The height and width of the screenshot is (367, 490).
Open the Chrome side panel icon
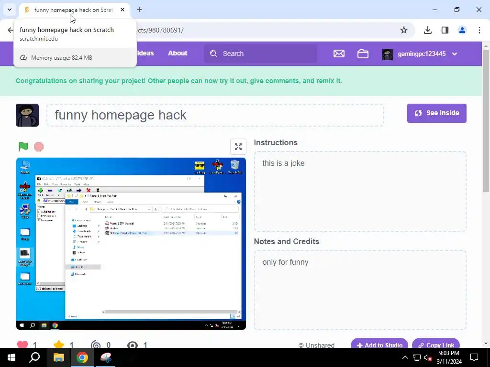click(445, 30)
